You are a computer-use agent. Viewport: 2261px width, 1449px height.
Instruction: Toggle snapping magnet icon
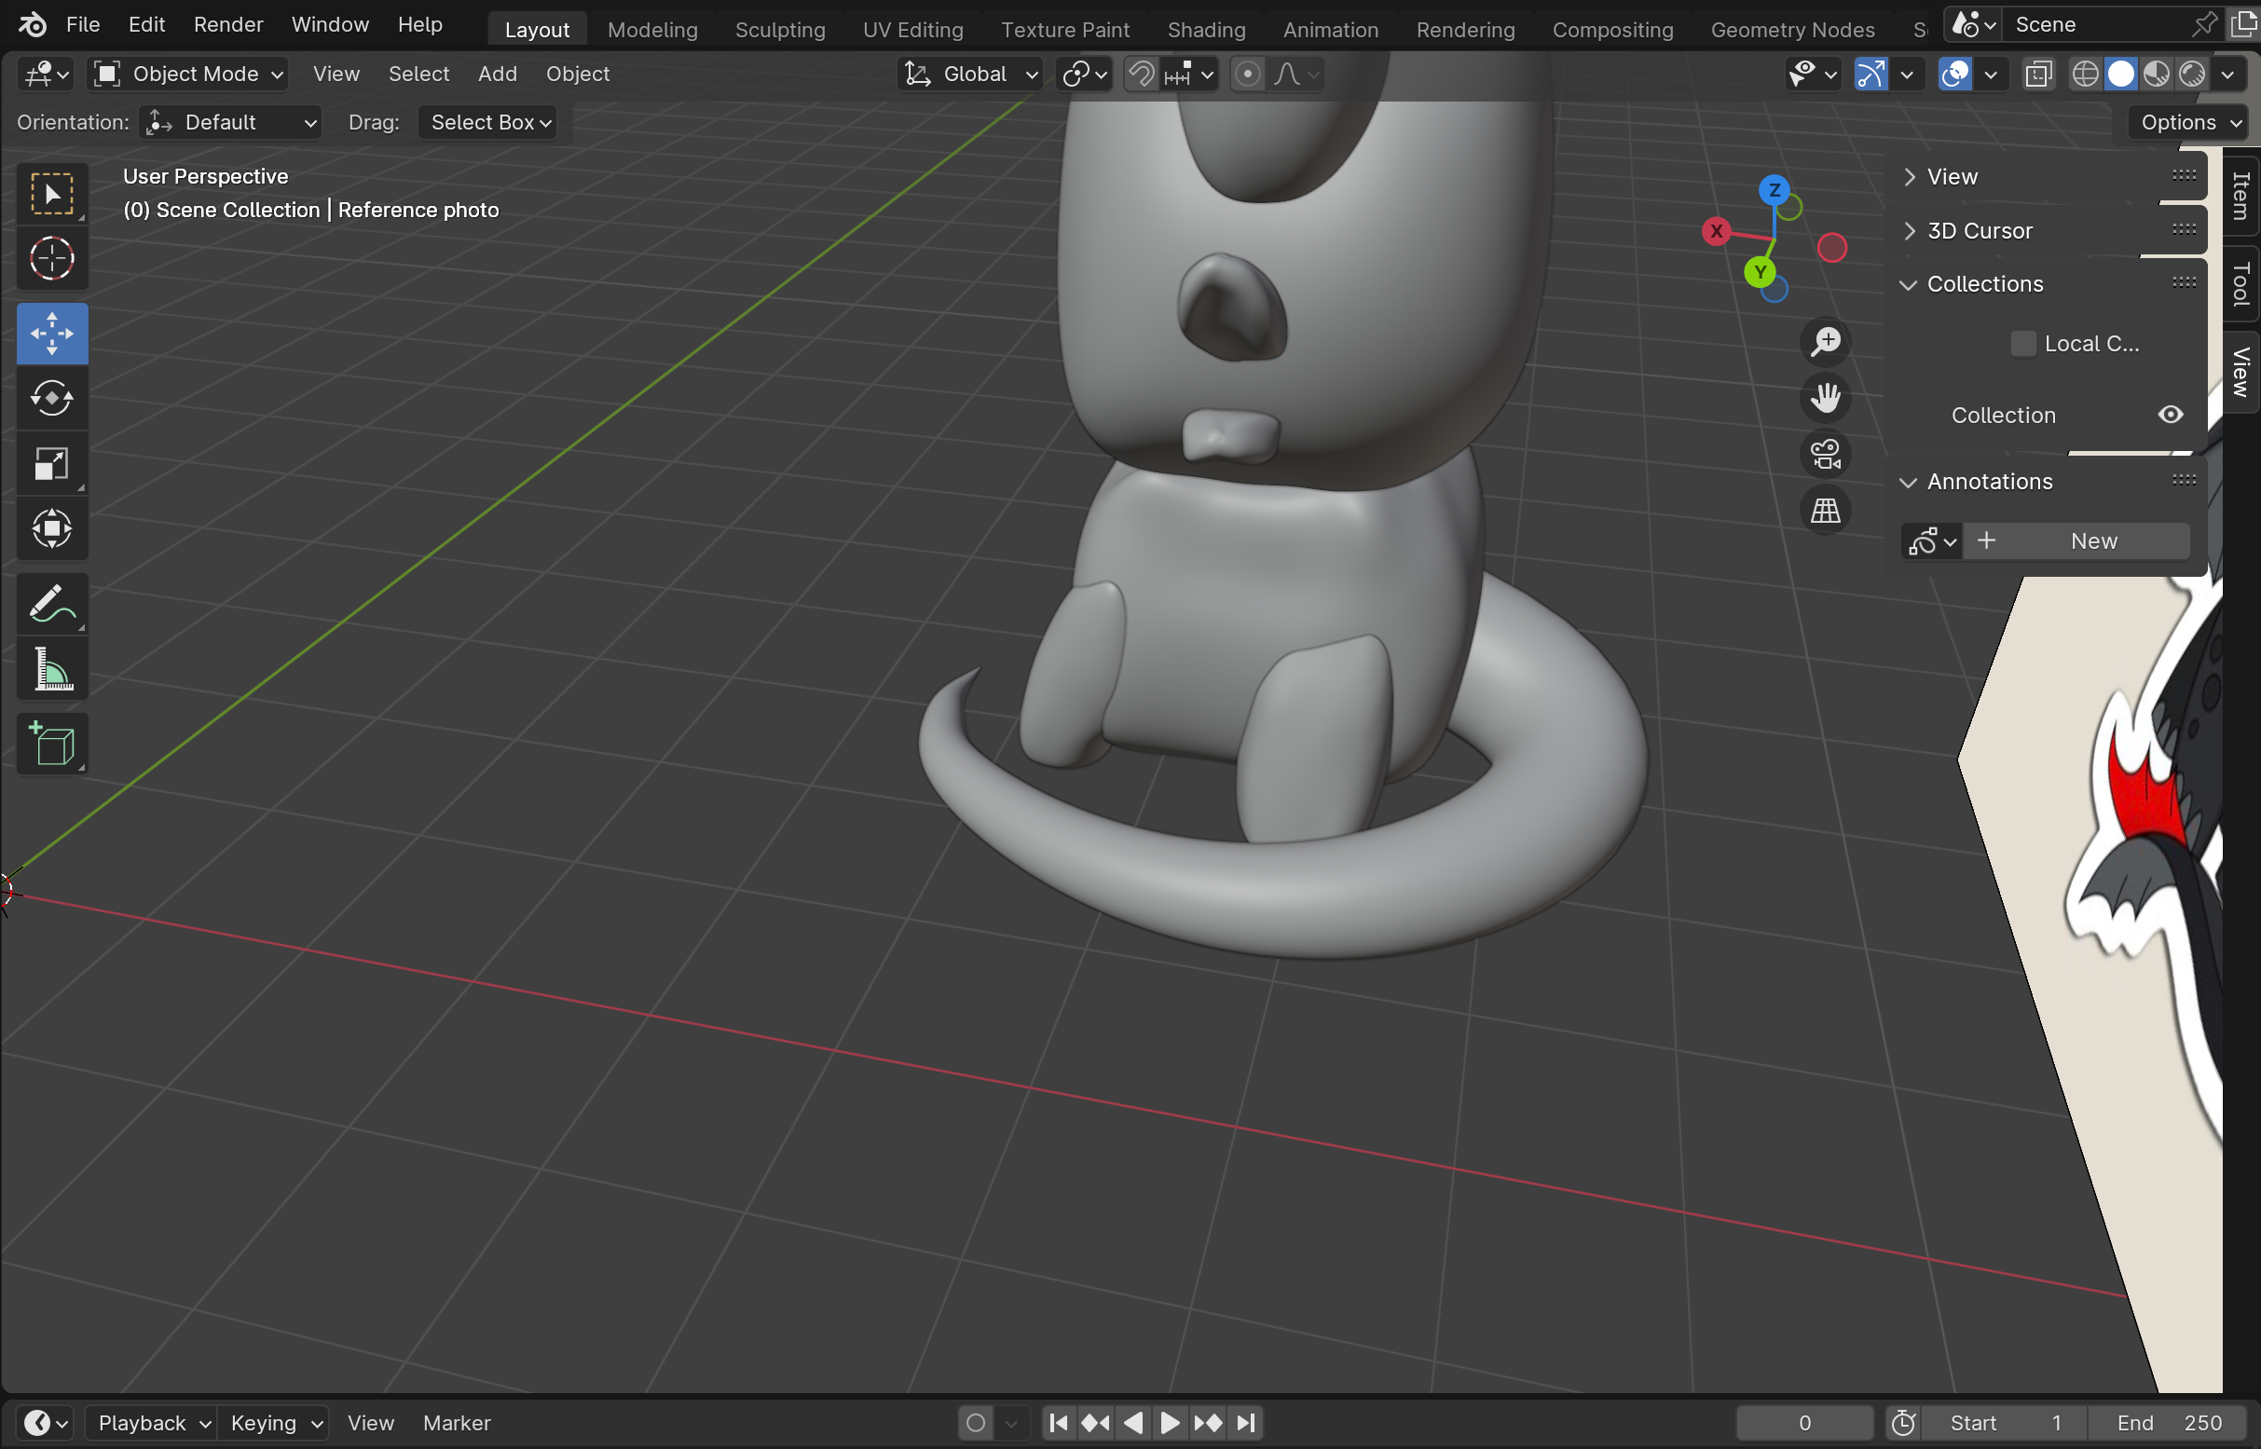[x=1142, y=74]
